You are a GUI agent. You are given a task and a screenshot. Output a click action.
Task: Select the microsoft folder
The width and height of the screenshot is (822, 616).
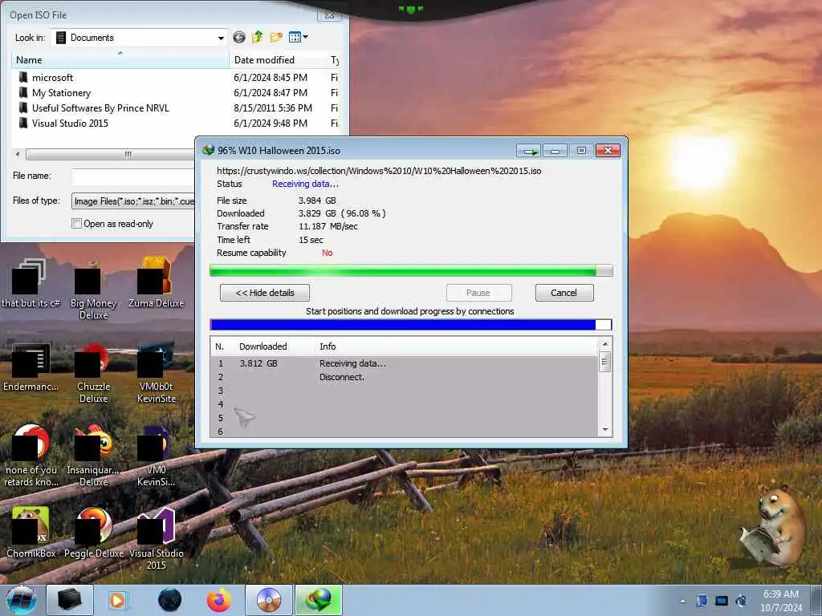52,78
